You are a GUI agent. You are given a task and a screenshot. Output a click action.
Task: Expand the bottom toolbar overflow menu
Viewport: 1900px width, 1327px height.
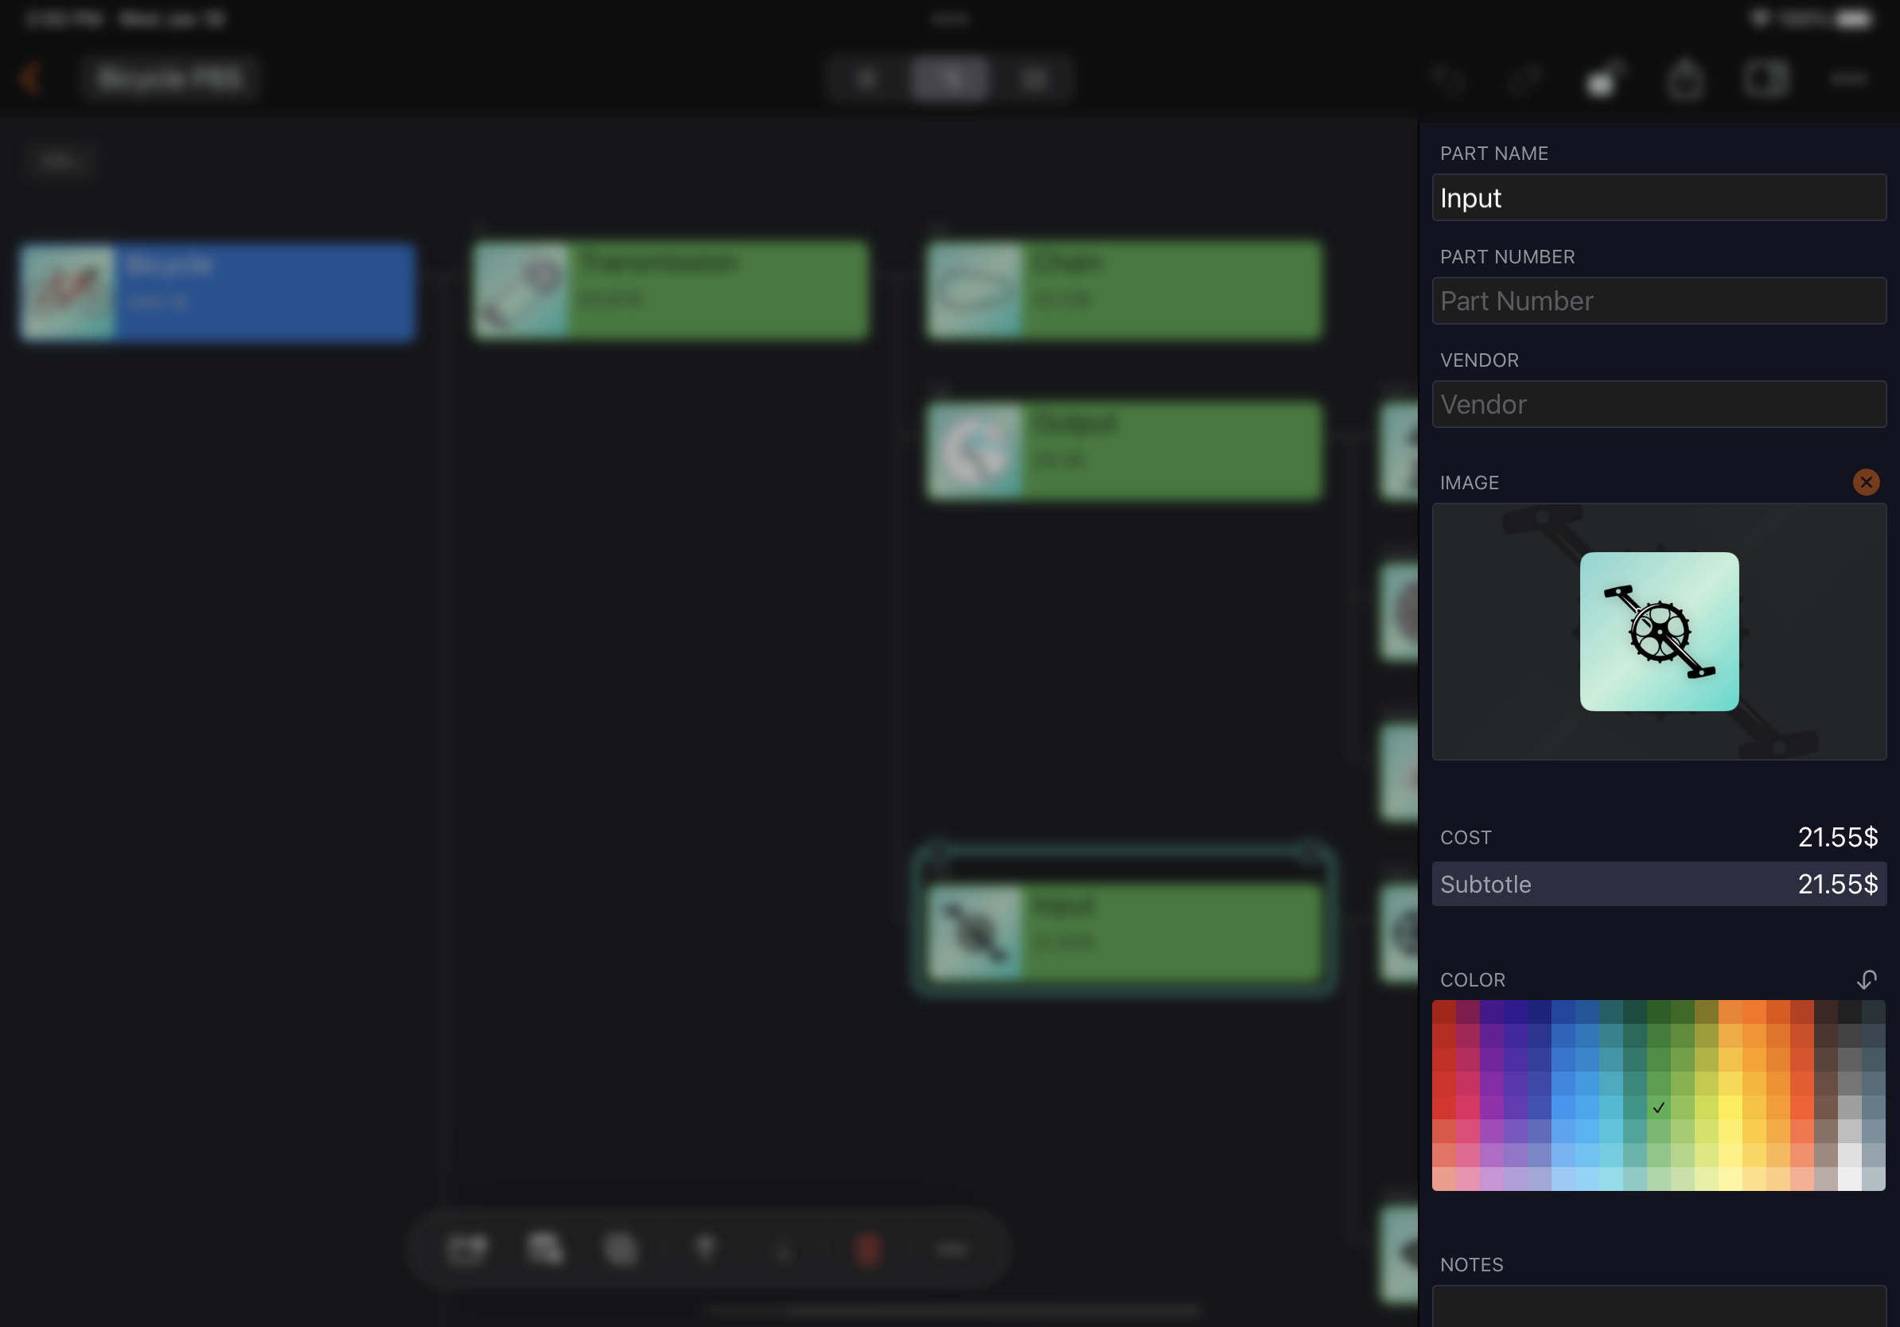[x=952, y=1250]
